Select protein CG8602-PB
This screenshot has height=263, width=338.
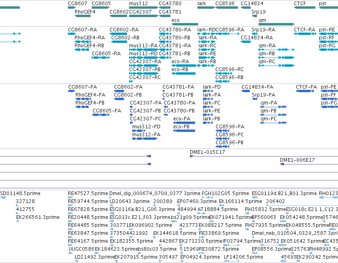coord(119,99)
